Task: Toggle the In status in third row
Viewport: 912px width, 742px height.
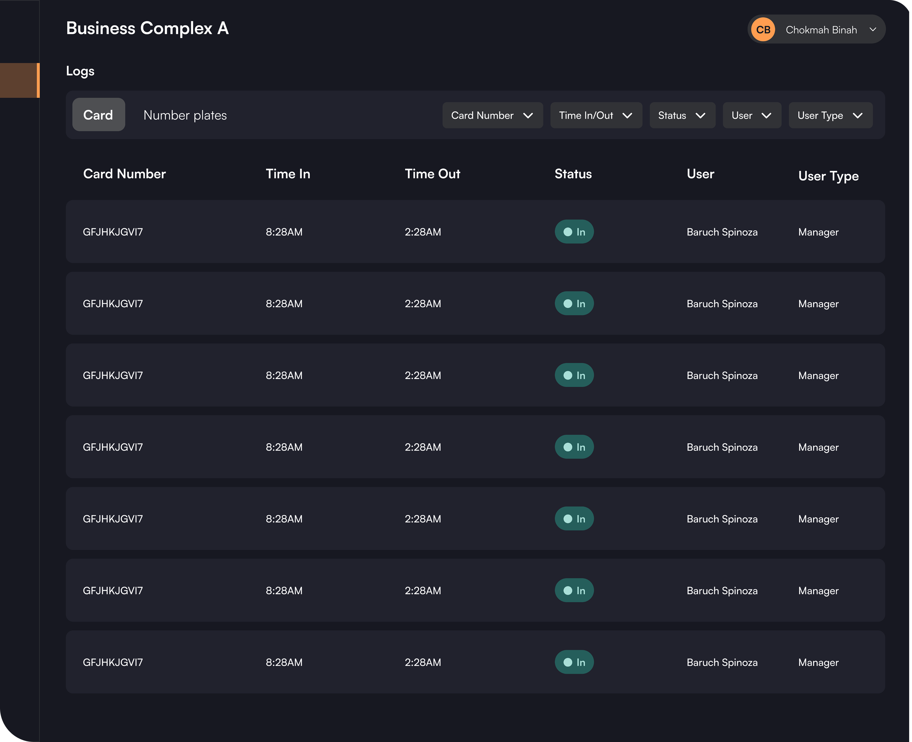Action: 574,375
